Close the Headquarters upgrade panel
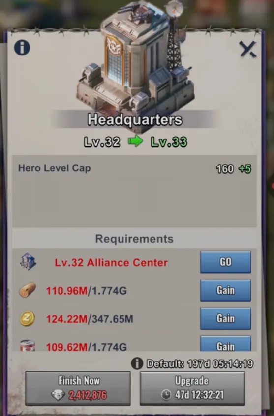 tap(248, 49)
